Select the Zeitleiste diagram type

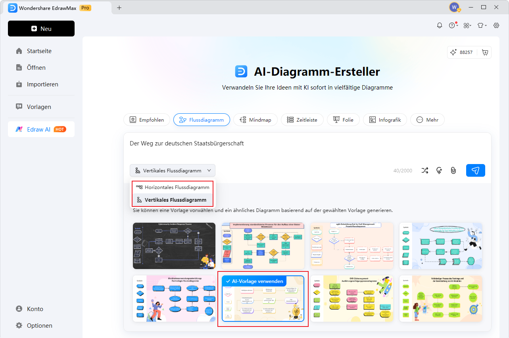302,119
